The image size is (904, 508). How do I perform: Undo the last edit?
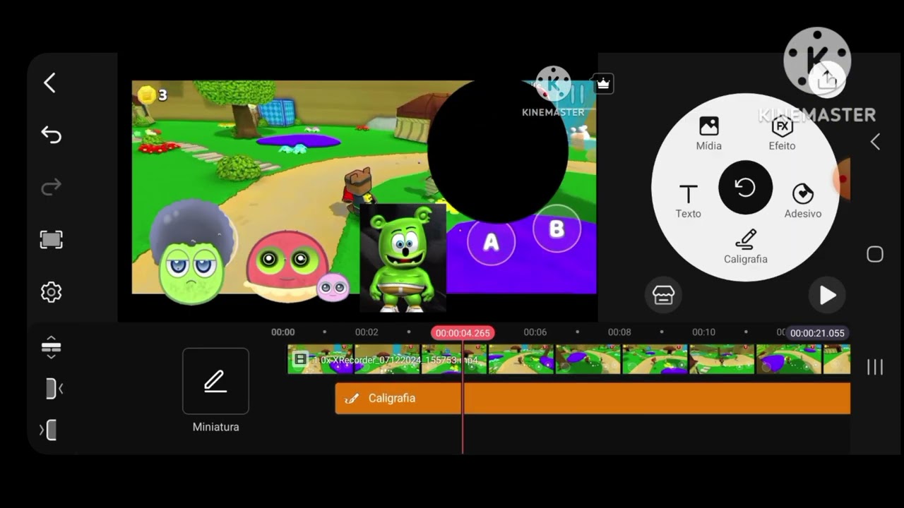[x=51, y=135]
